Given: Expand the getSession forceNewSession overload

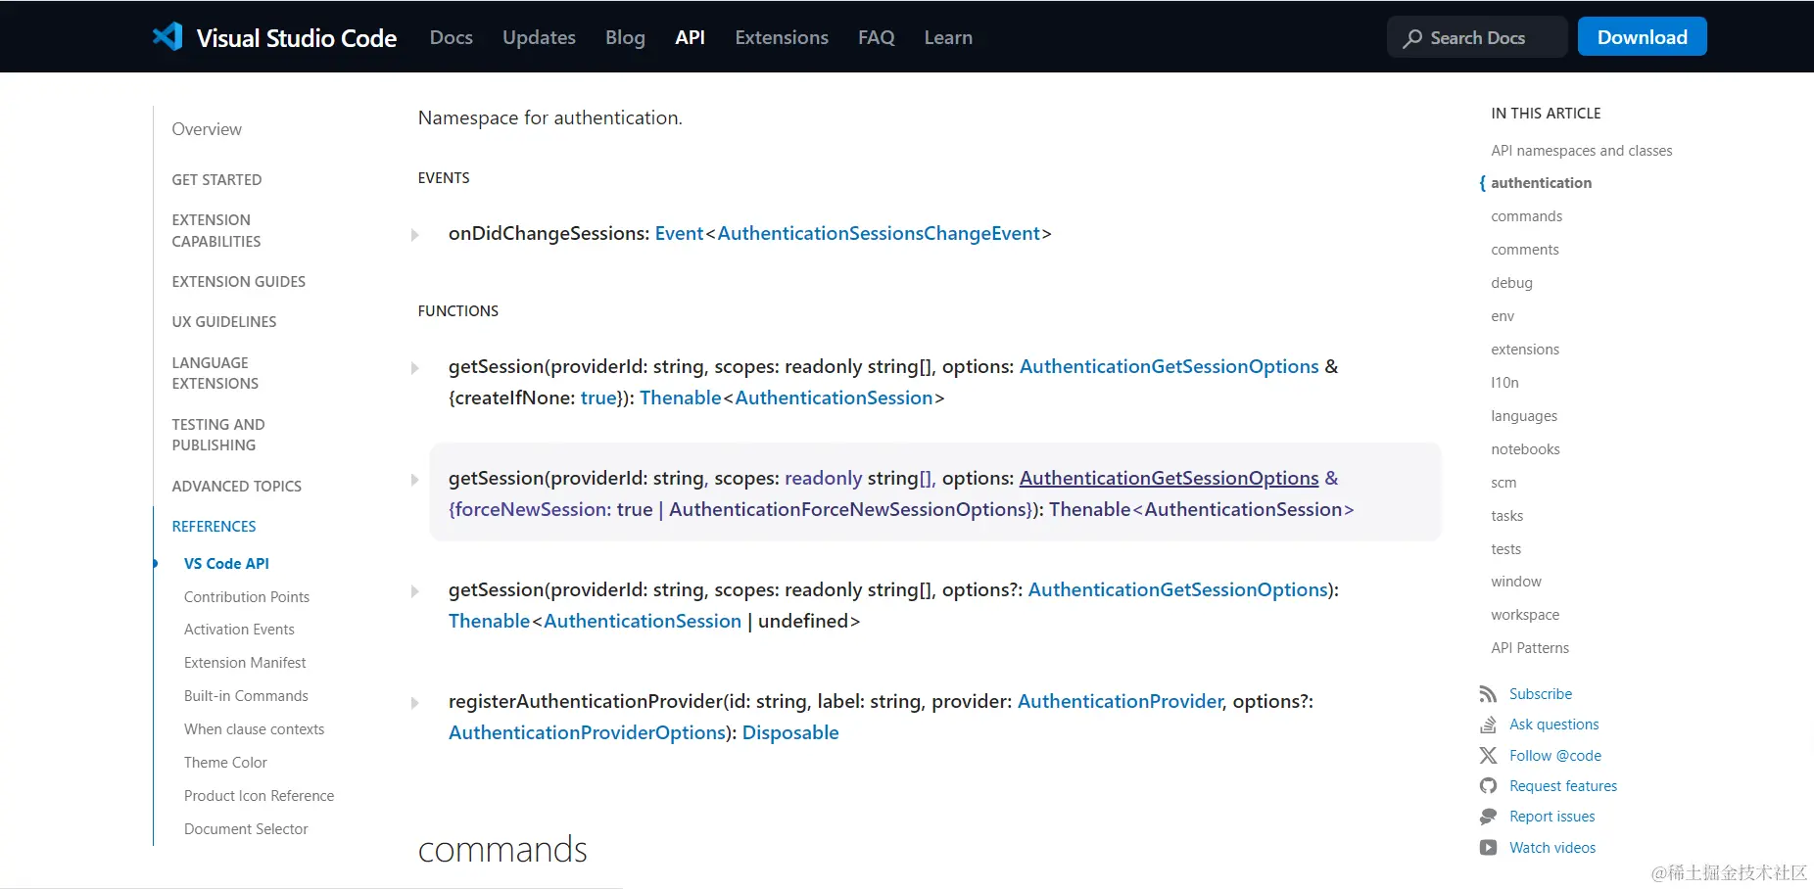Looking at the screenshot, I should 415,480.
